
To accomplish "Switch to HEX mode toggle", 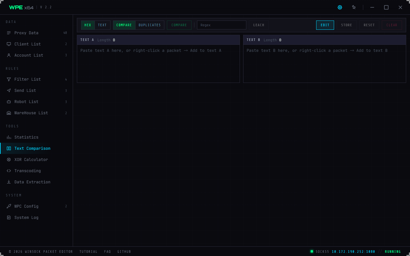I will point(88,25).
